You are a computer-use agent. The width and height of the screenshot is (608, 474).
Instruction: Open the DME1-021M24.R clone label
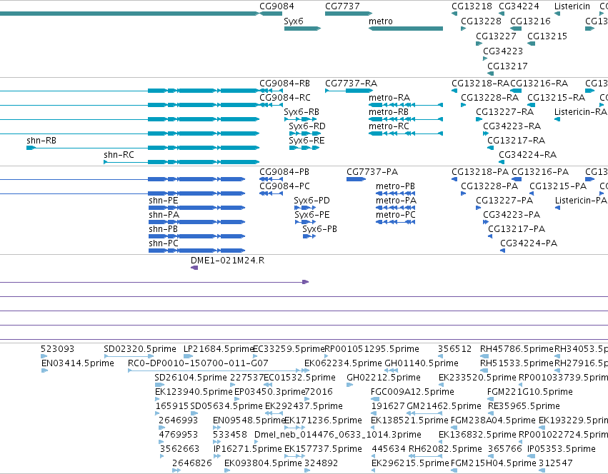(227, 261)
